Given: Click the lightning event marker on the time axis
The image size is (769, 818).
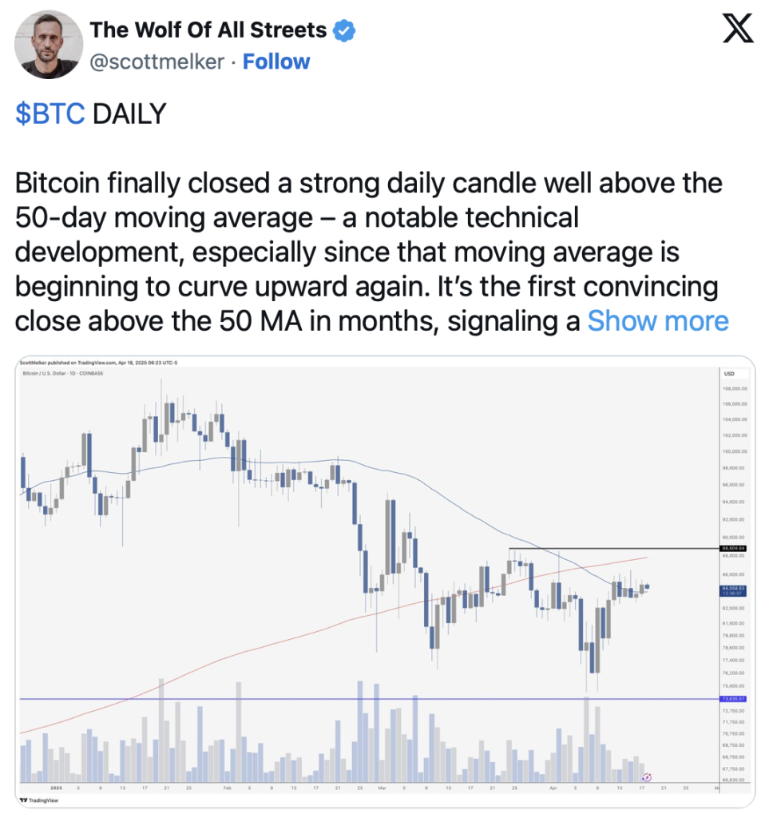Looking at the screenshot, I should coord(647,777).
